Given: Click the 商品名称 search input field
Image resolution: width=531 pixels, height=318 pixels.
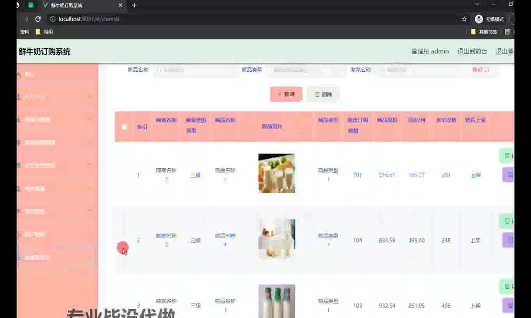Looking at the screenshot, I should (193, 70).
